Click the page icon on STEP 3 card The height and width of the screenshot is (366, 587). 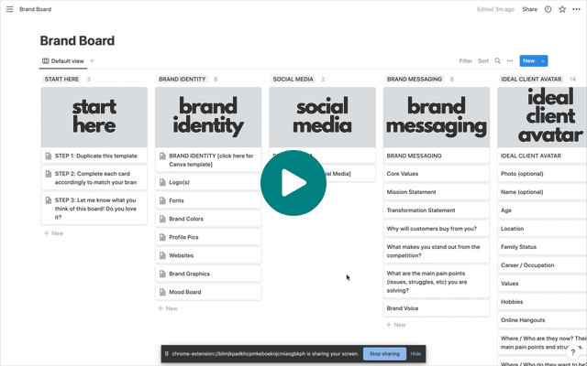(49, 200)
